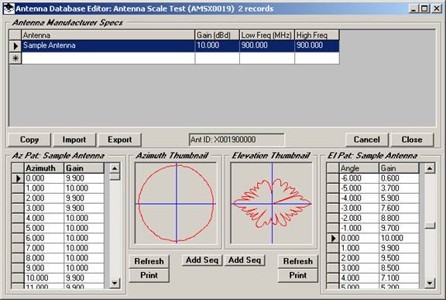Image resolution: width=446 pixels, height=300 pixels.
Task: Click the Ant ID field
Action: tap(237, 140)
